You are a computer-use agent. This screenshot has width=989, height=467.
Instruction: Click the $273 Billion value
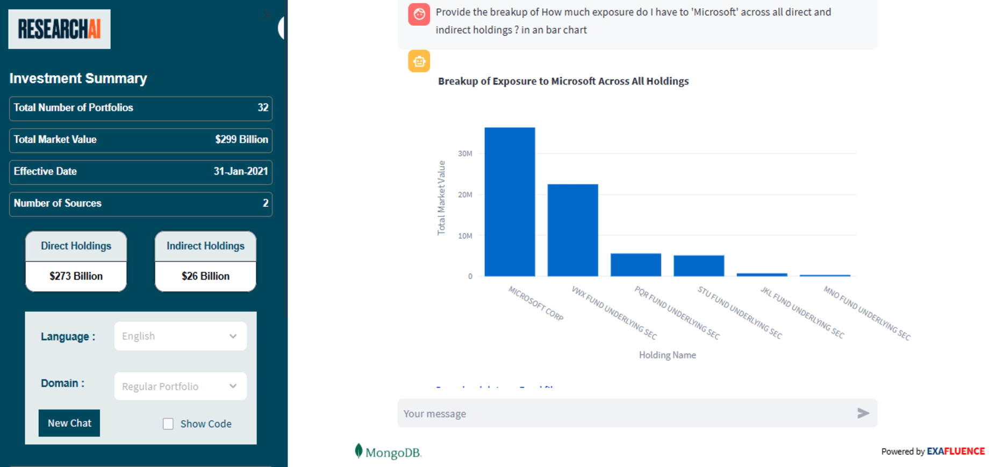point(76,276)
